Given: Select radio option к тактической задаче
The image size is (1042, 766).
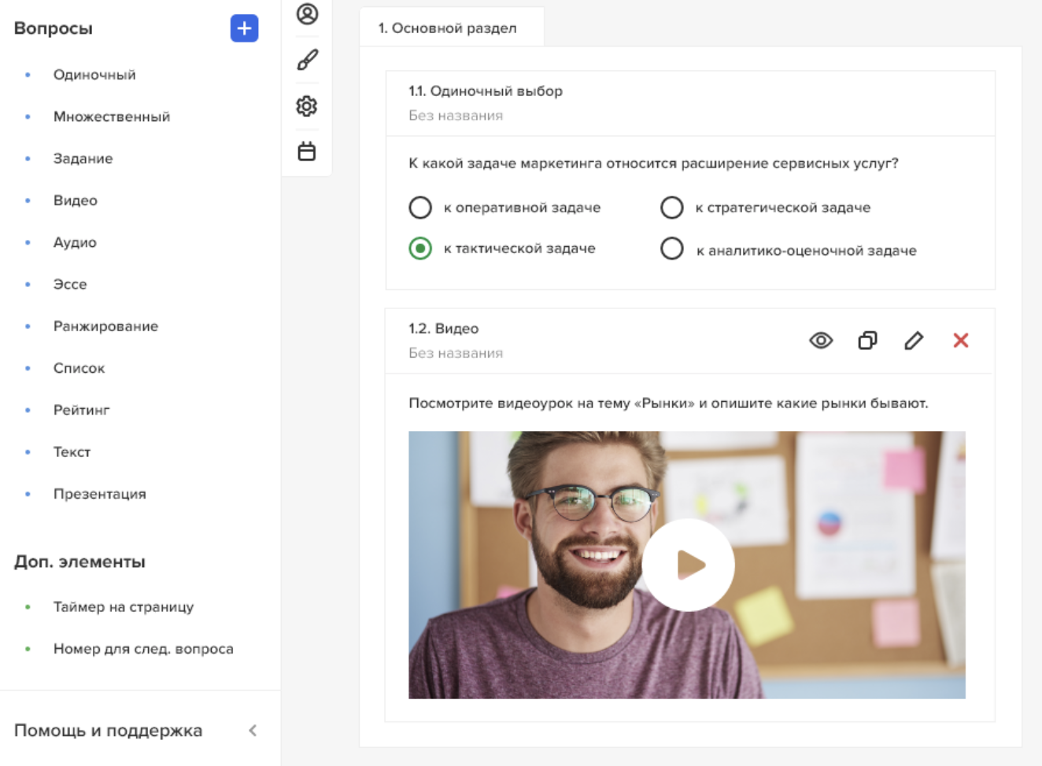Looking at the screenshot, I should tap(420, 249).
